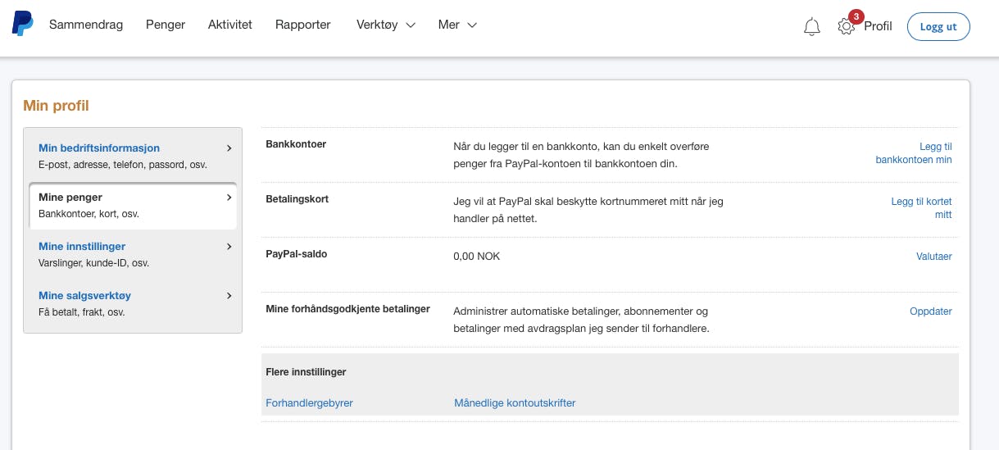999x450 pixels.
Task: Click chevron next to Mine salgsverktøy
Action: click(229, 296)
